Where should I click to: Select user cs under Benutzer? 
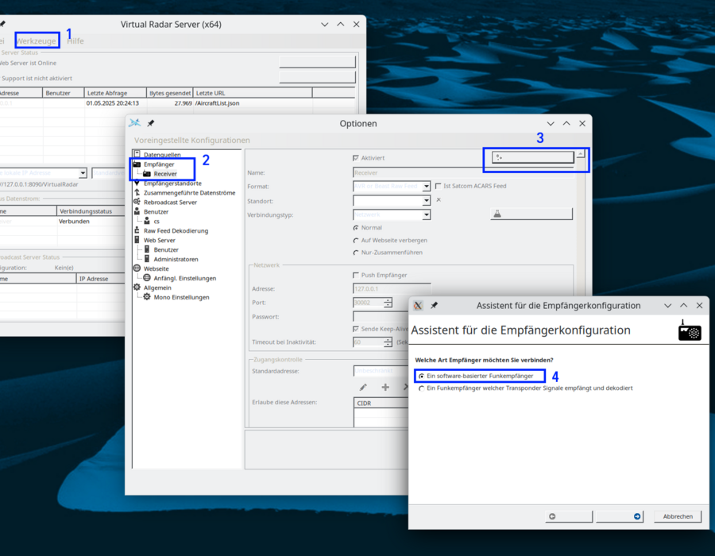pos(157,222)
